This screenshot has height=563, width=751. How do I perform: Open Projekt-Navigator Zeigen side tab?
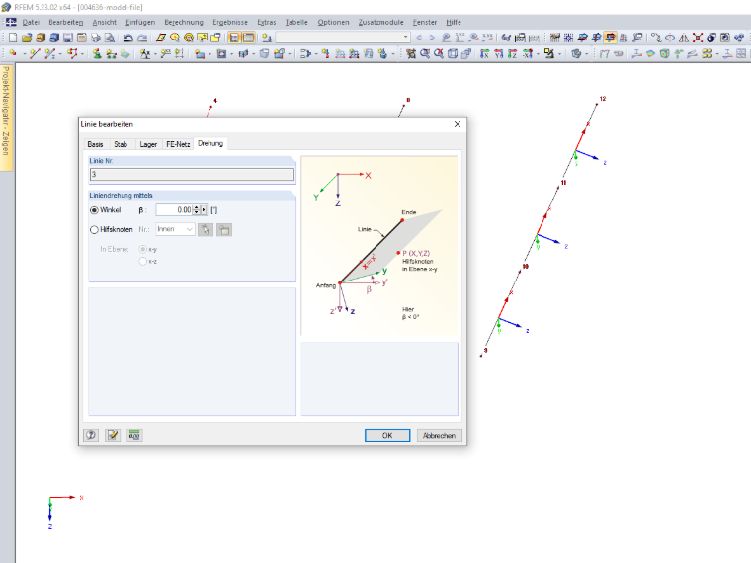point(6,118)
